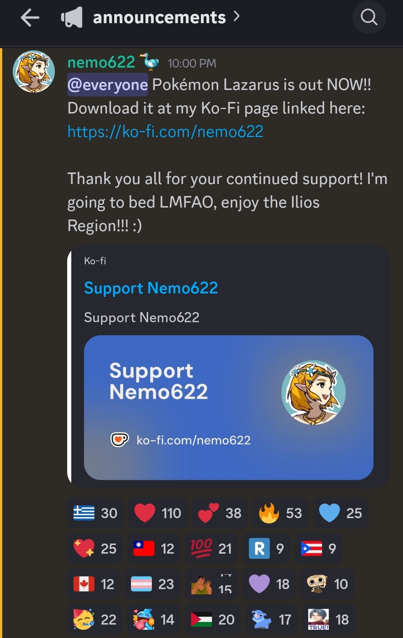The height and width of the screenshot is (638, 403).
Task: Open nemo622's avatar profile picture
Action: (34, 71)
